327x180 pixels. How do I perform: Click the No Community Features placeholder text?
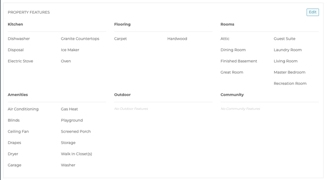240,108
